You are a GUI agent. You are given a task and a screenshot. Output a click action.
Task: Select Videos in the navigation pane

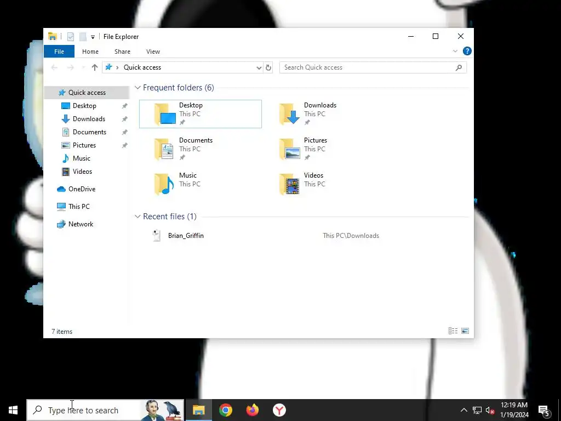coord(82,172)
